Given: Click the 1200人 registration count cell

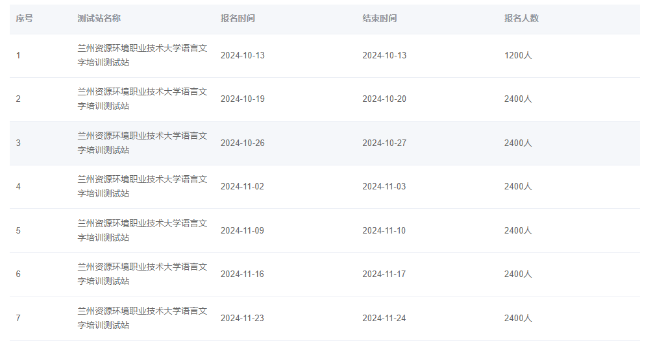Looking at the screenshot, I should point(518,56).
